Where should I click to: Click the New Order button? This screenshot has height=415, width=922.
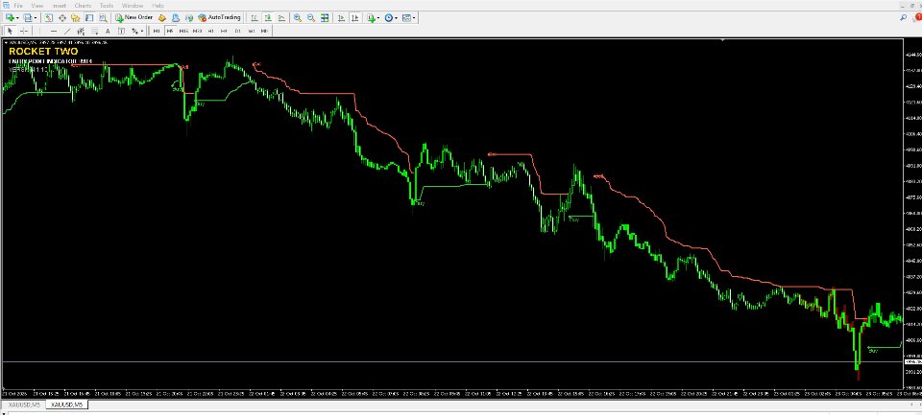click(x=134, y=17)
